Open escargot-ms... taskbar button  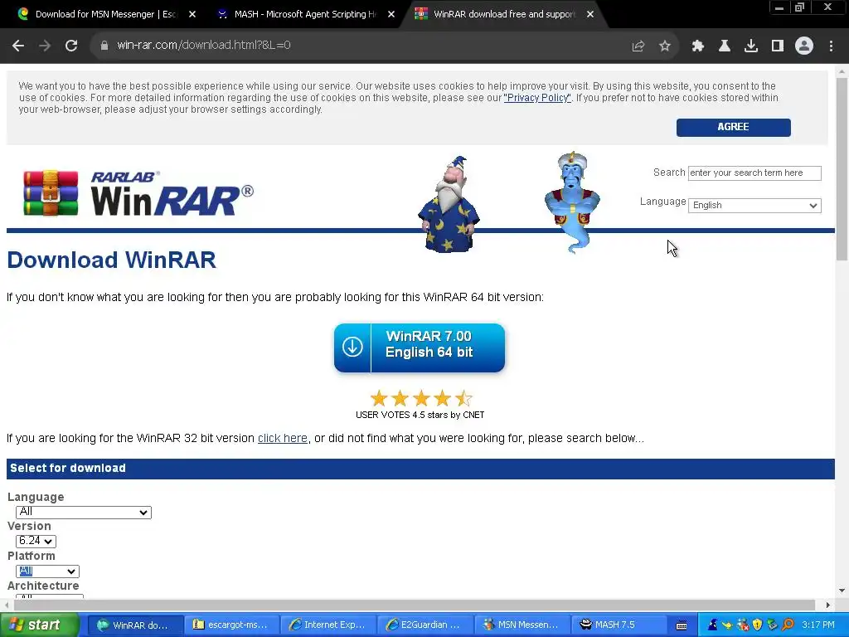[x=232, y=625]
